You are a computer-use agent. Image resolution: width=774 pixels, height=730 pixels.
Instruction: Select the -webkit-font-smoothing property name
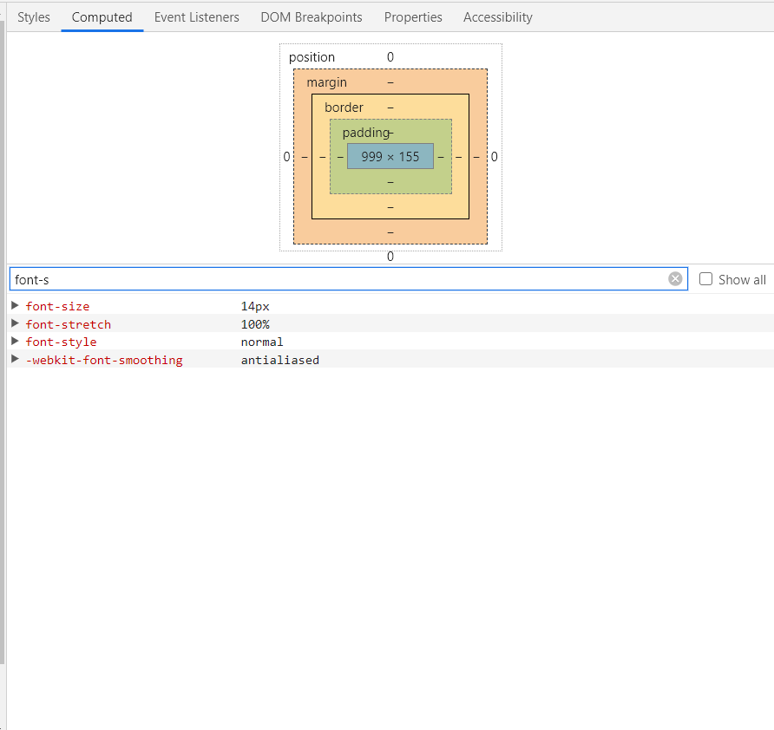point(104,360)
